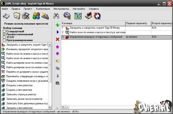Screen dimensions: 173x114
Task: Click the Первый параметр column header
Action: [138, 23]
